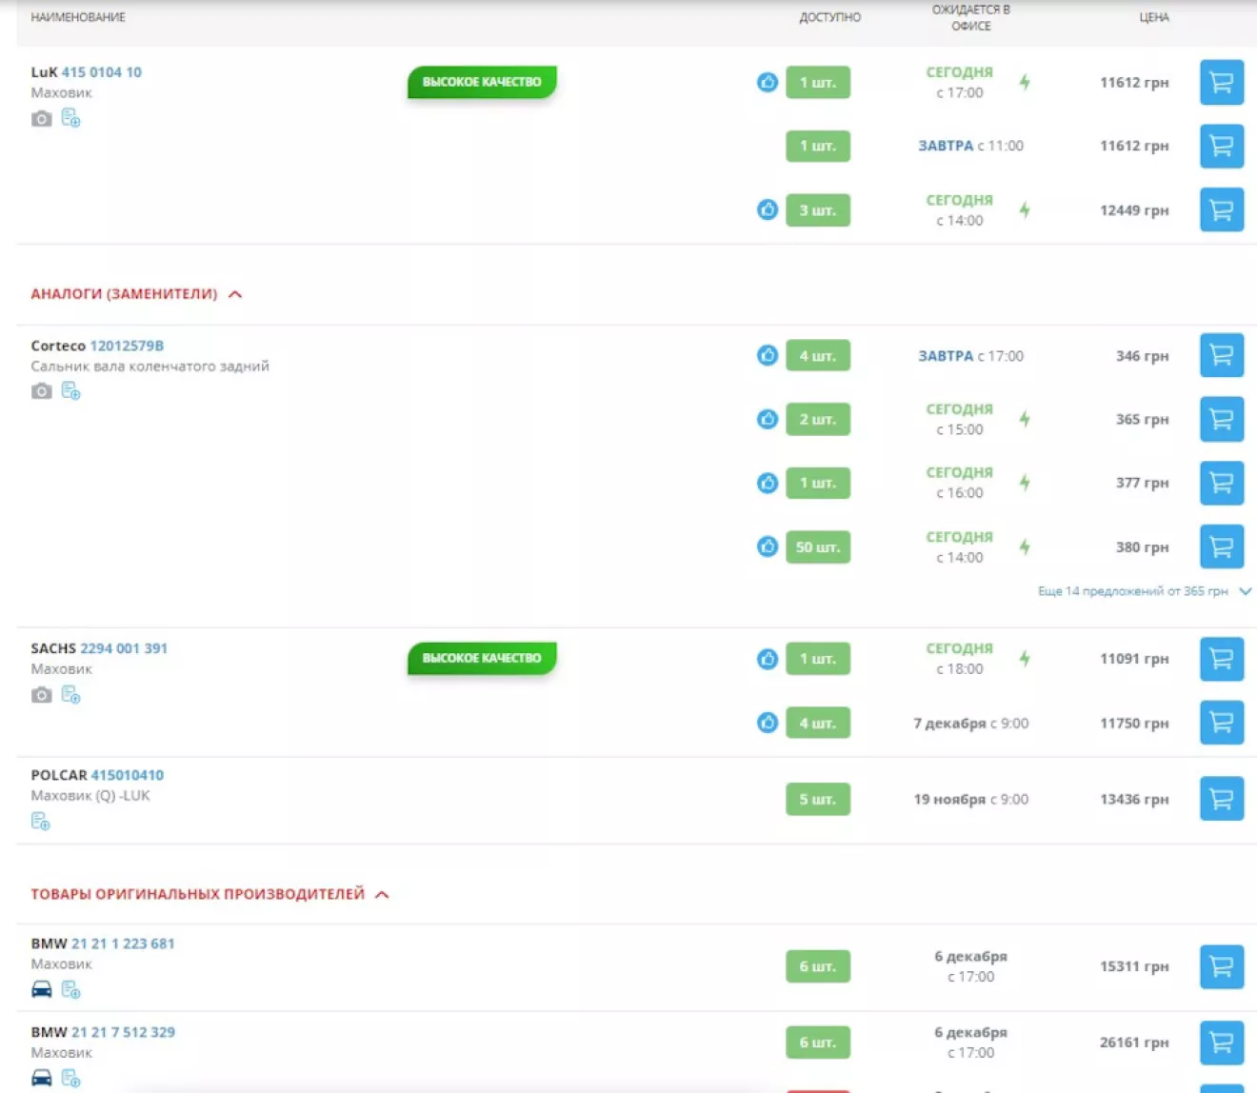Click Высокое качество badge on LuK row
This screenshot has width=1257, height=1093.
482,82
